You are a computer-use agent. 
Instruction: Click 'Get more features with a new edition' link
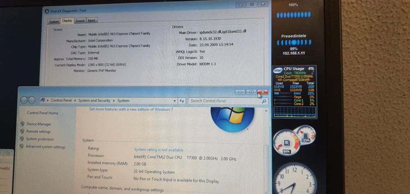pos(131,109)
